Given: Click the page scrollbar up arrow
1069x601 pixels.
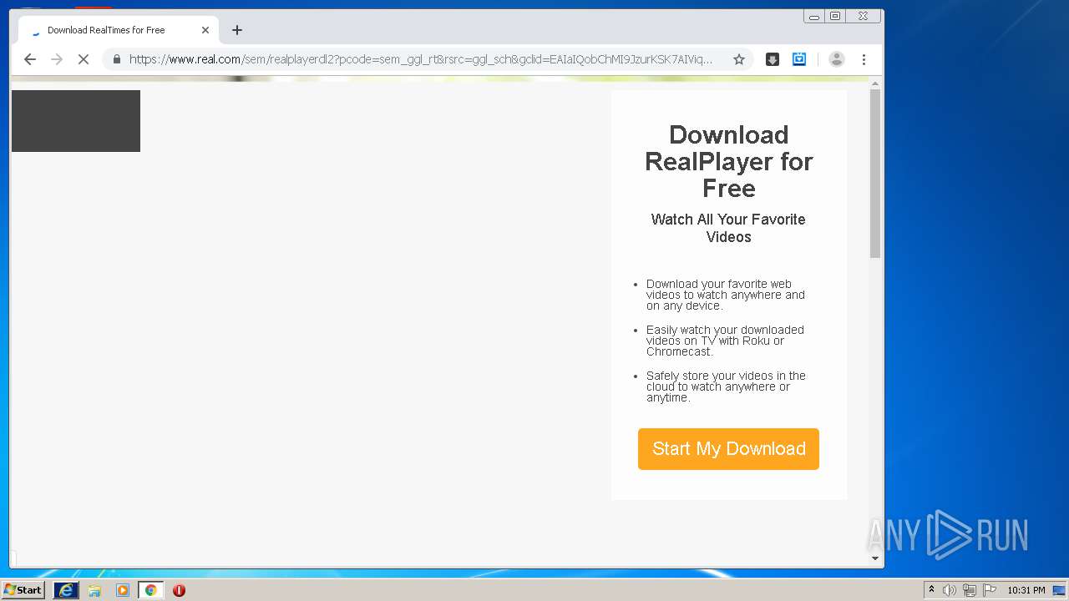Looking at the screenshot, I should click(x=875, y=83).
